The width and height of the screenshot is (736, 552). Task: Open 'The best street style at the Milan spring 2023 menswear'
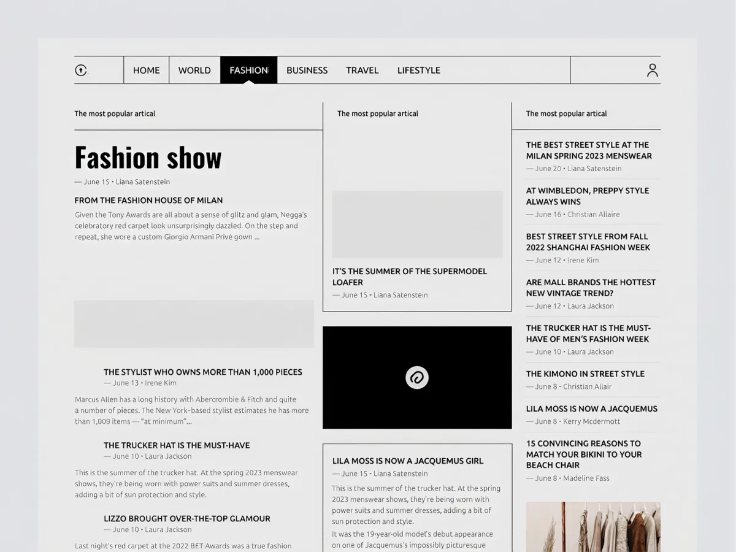(x=589, y=150)
